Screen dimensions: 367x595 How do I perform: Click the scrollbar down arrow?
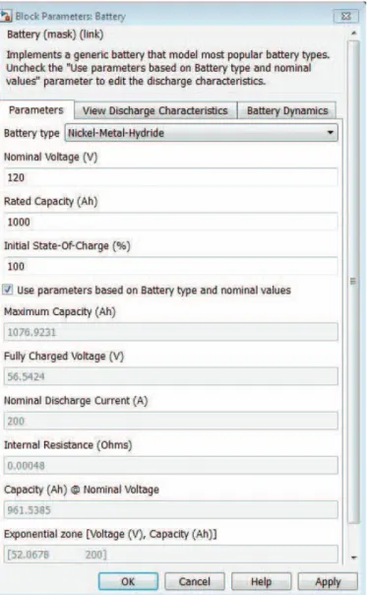click(353, 558)
